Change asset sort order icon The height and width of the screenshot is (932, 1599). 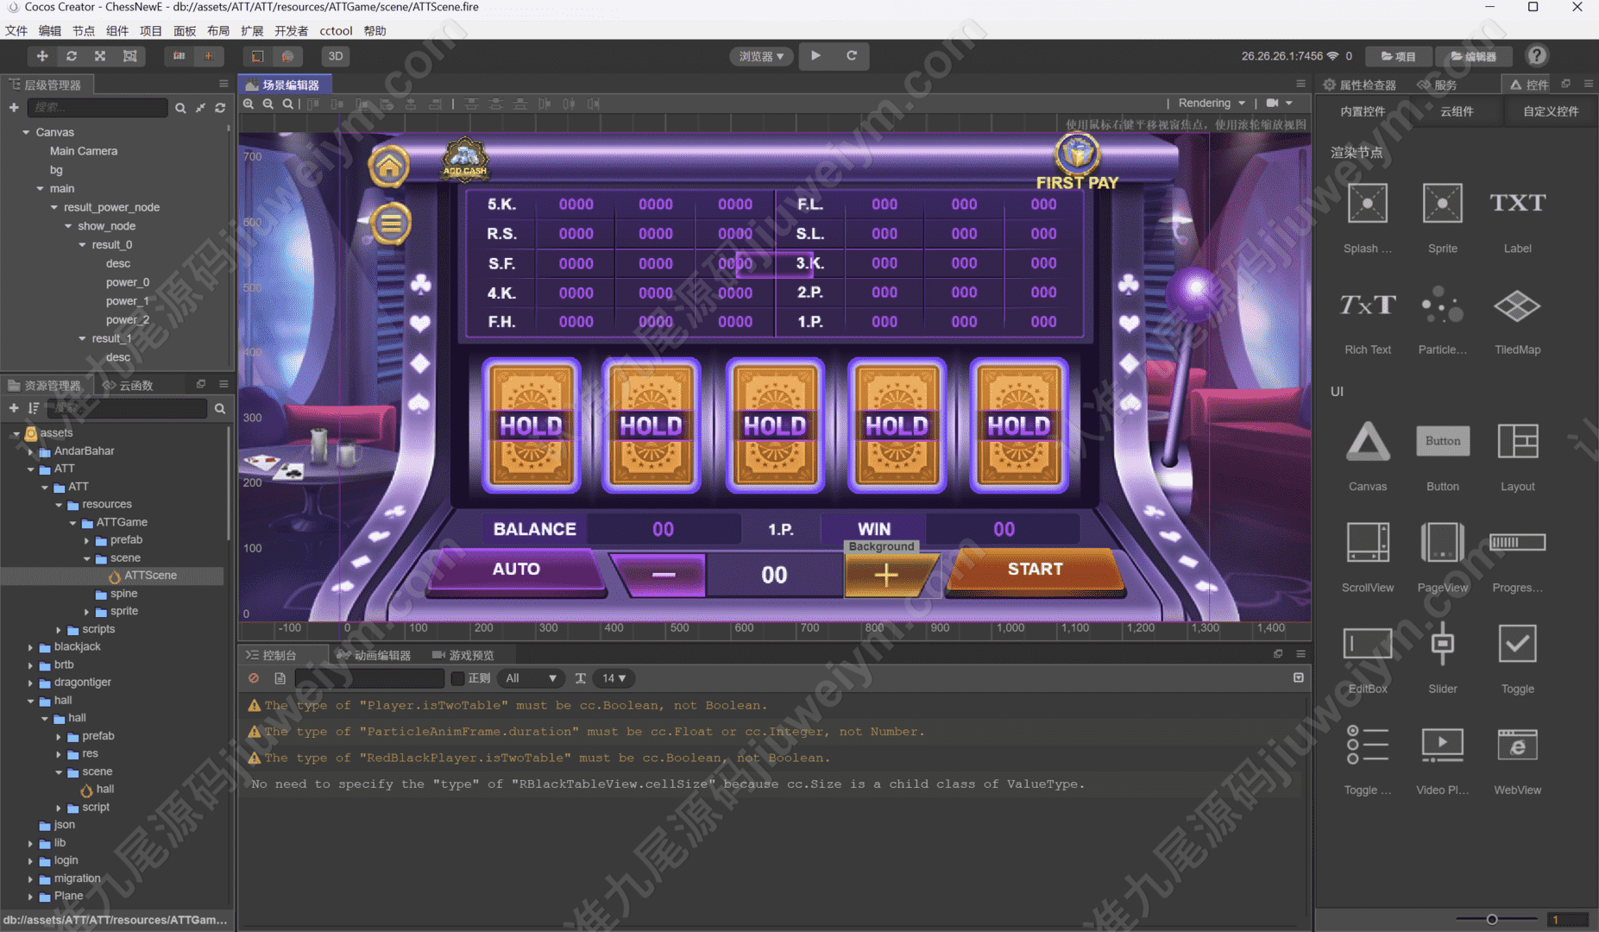point(34,408)
